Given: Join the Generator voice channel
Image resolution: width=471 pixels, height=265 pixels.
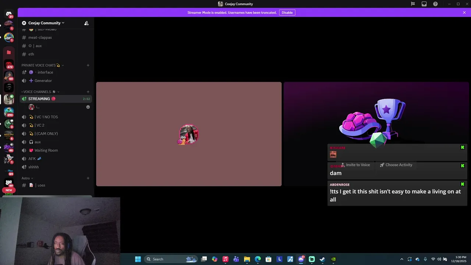Looking at the screenshot, I should coord(56,81).
